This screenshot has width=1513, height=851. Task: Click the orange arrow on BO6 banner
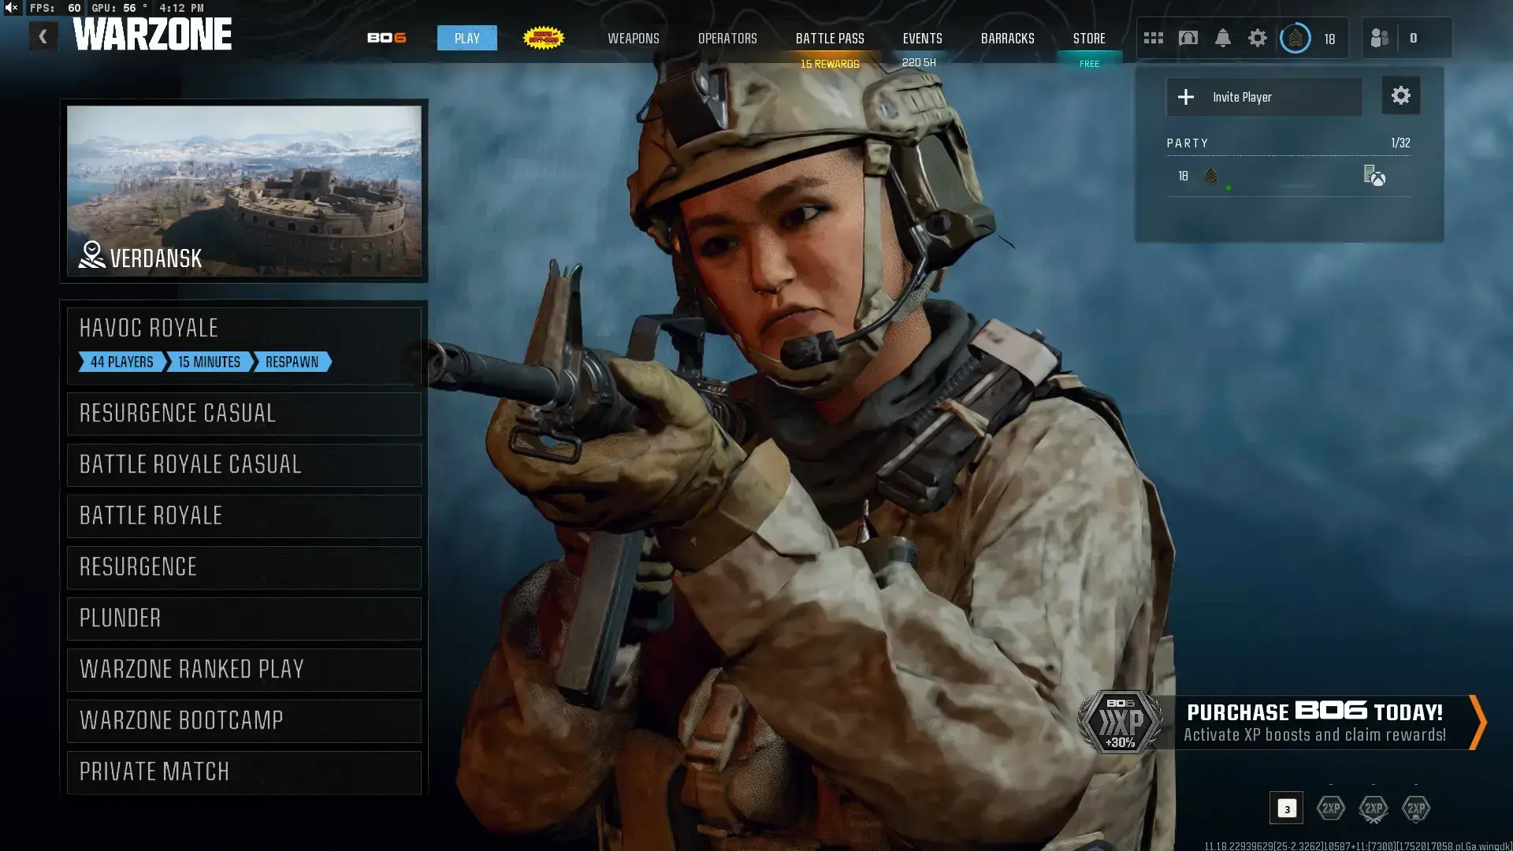point(1478,722)
